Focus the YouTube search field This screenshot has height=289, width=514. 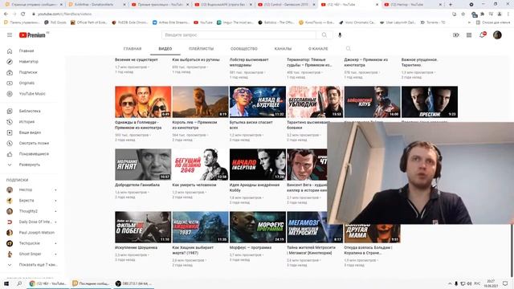239,35
